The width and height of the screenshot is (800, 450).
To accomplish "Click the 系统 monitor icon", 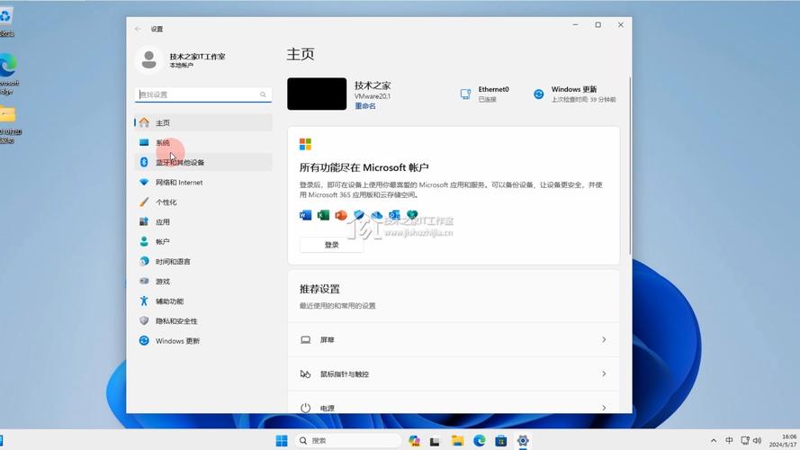I will click(144, 143).
